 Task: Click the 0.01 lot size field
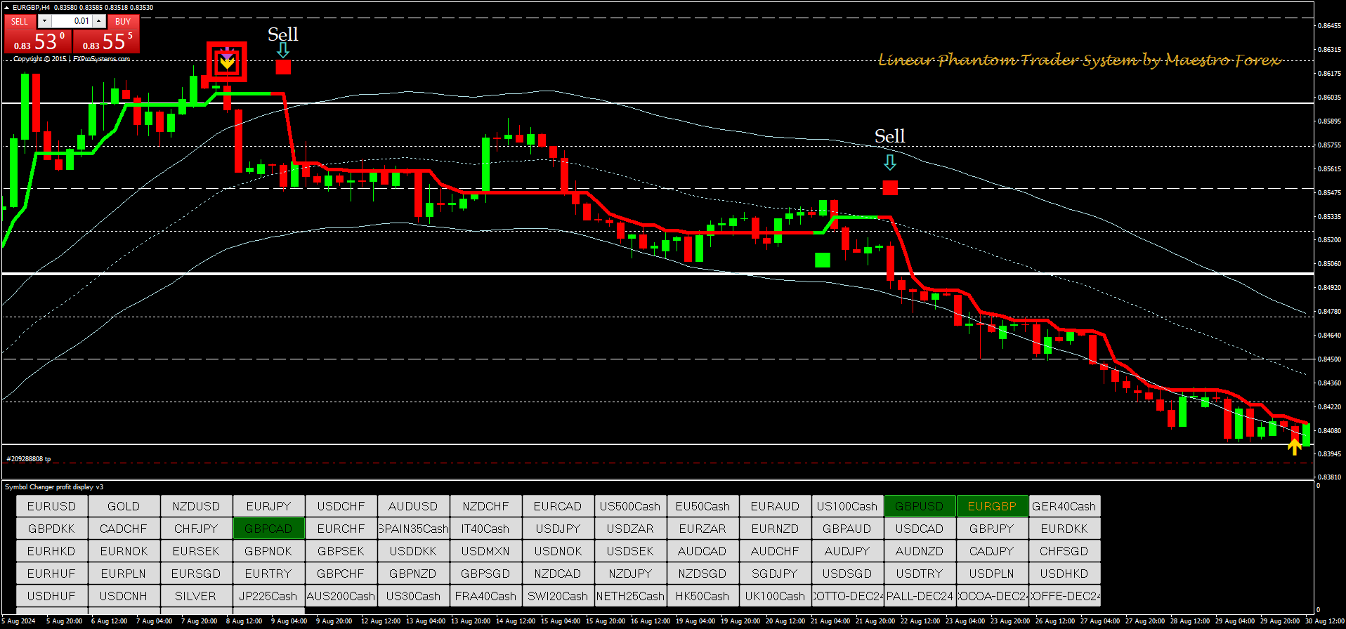tap(72, 21)
